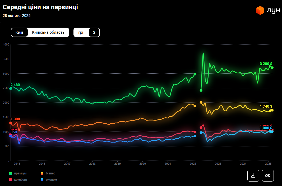This screenshot has height=186, width=282.
Task: Click the blue економ legend swatch
Action: (42, 180)
